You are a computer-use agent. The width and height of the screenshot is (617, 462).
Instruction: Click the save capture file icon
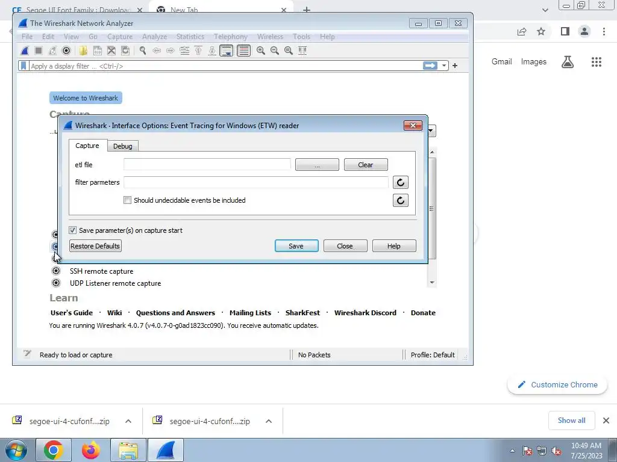coord(97,51)
